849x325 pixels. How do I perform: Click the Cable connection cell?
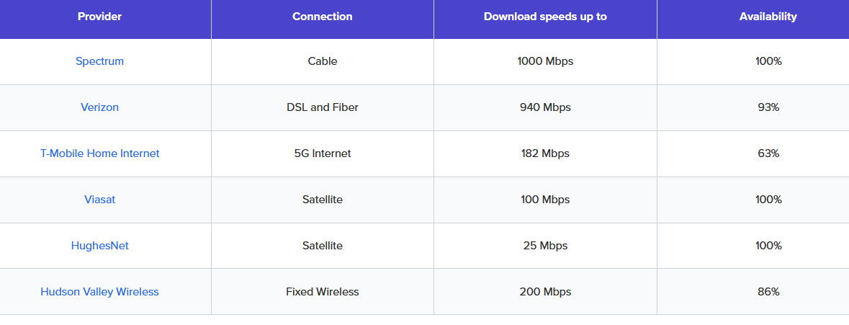click(322, 61)
